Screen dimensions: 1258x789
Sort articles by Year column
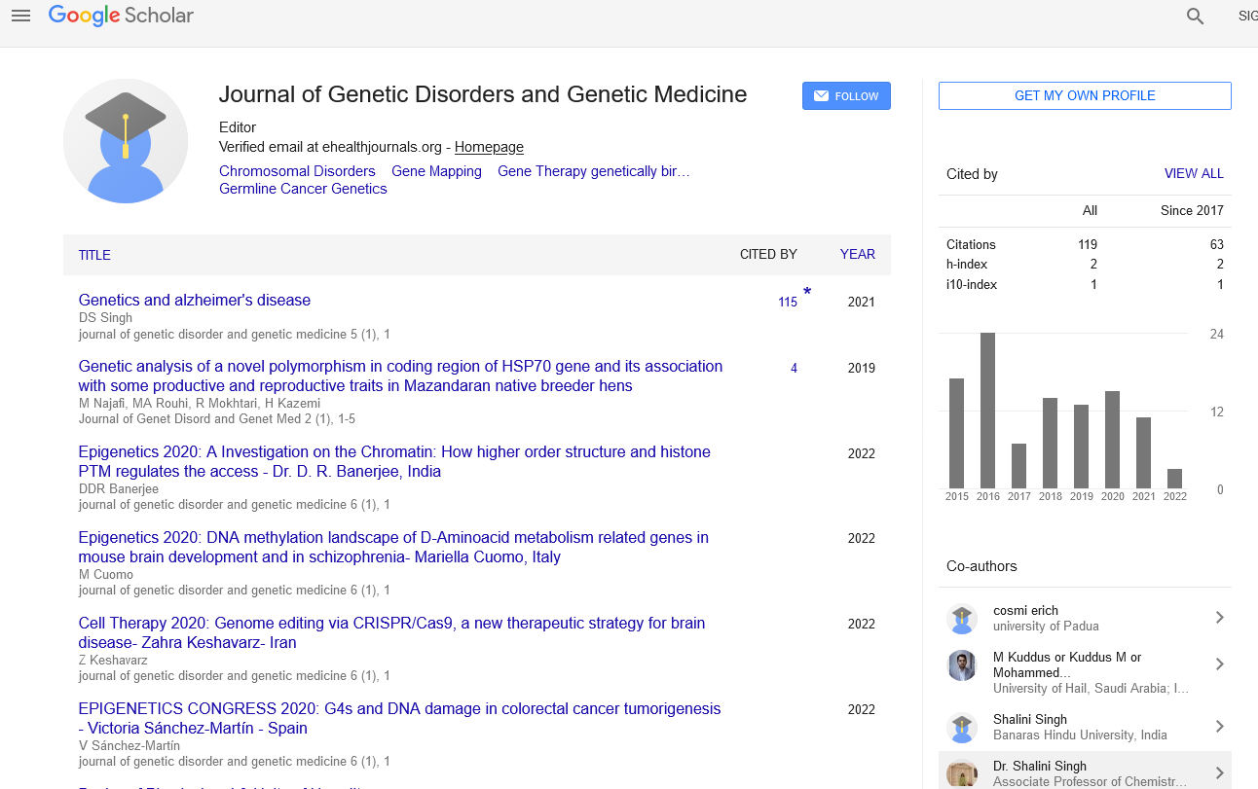pyautogui.click(x=858, y=254)
